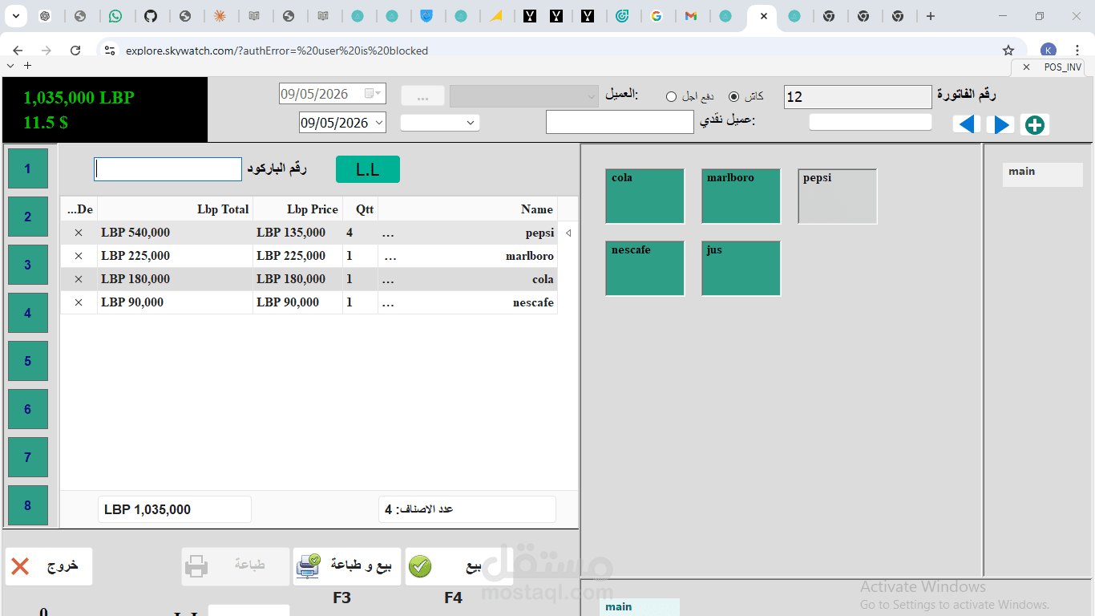Click the green side button 2

(28, 217)
